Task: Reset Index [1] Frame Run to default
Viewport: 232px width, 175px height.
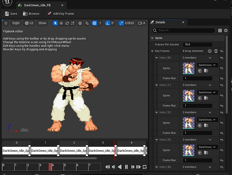Action: 222,106
